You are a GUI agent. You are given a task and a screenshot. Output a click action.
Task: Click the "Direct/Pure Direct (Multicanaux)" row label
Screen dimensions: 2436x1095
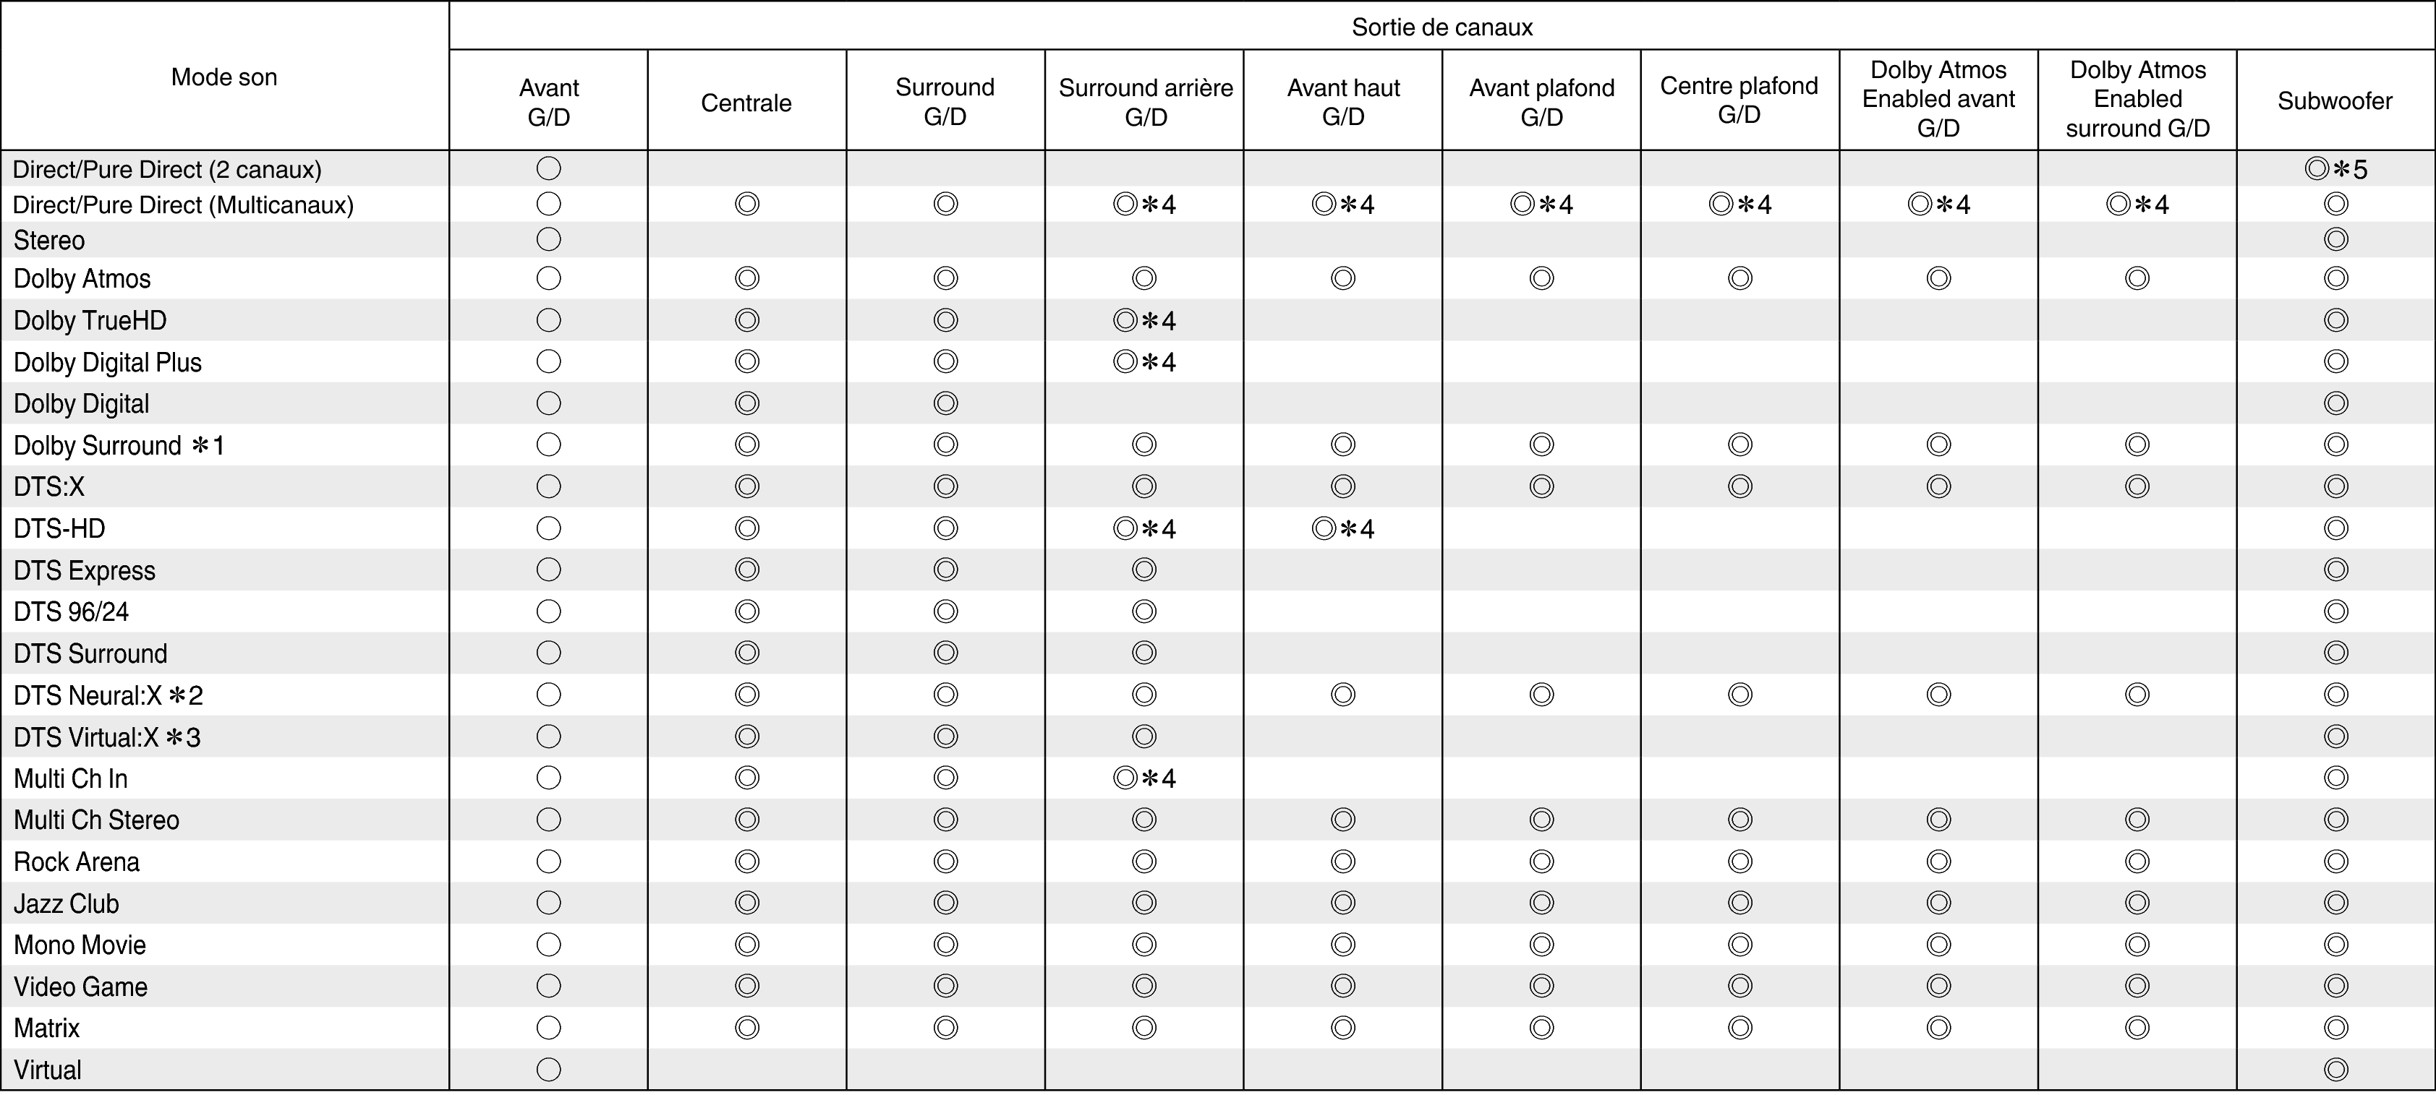pyautogui.click(x=184, y=205)
